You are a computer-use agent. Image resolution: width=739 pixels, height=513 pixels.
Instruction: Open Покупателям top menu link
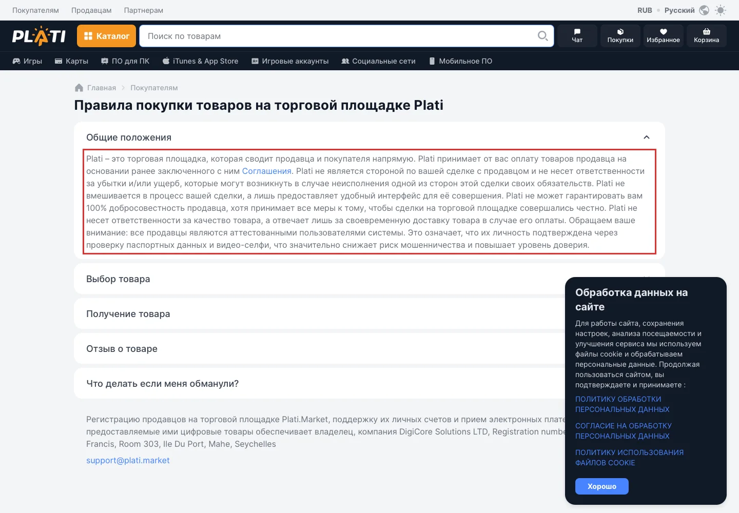click(x=35, y=10)
